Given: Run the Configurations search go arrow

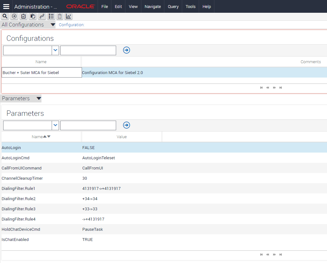Looking at the screenshot, I should [126, 50].
